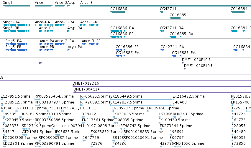
Task: Select the "338412" feature label
Action: [x=89, y=114]
